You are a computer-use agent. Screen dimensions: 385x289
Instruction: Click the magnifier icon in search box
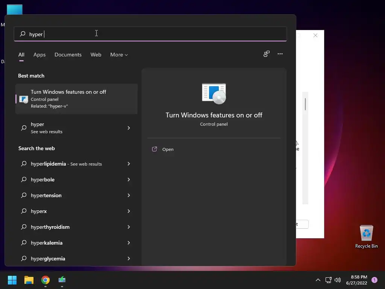click(23, 33)
